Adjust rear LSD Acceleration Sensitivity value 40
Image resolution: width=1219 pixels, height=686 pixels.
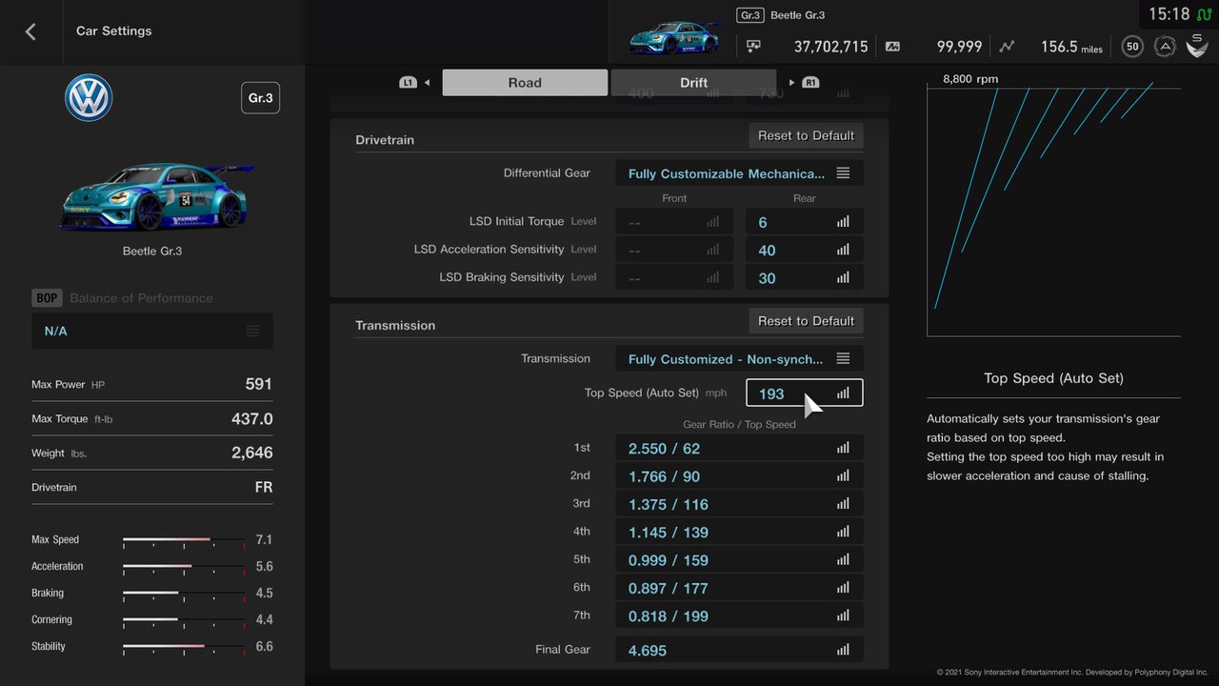coord(805,250)
